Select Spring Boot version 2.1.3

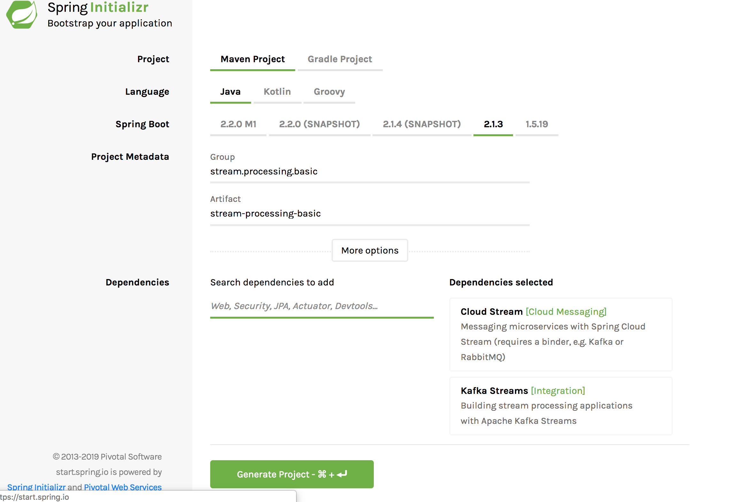click(493, 124)
